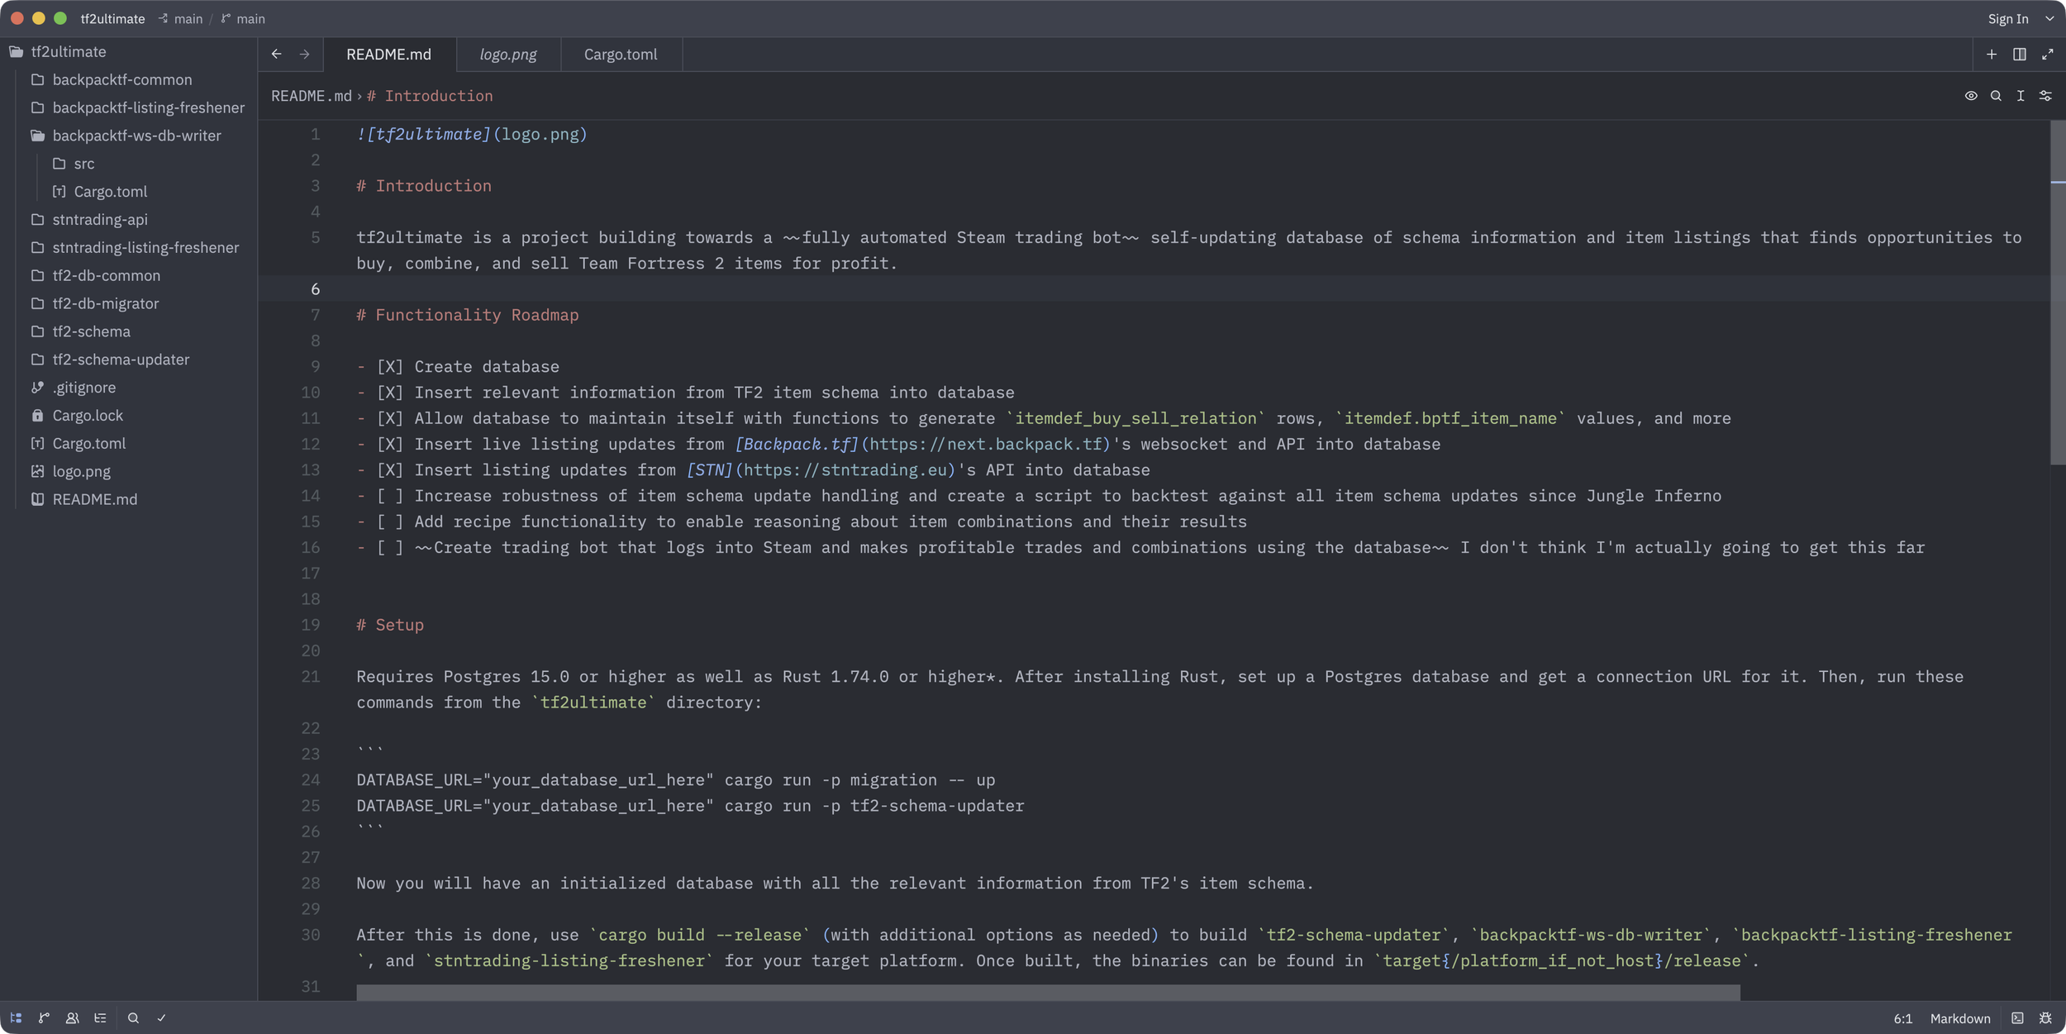The width and height of the screenshot is (2066, 1034).
Task: Expand the tf2-schema-updater folder
Action: point(121,360)
